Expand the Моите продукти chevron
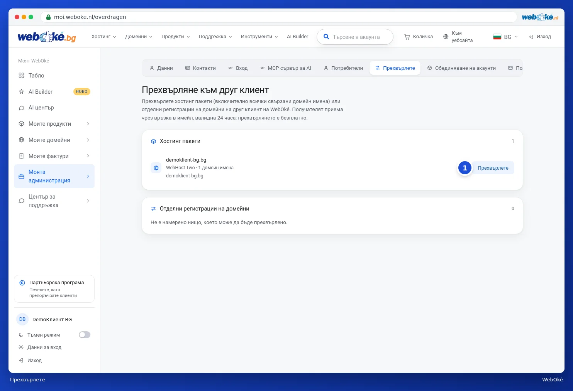The height and width of the screenshot is (391, 573). point(88,124)
